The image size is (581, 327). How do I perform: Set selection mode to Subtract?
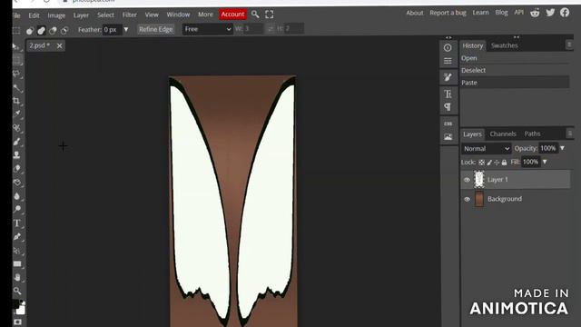point(53,31)
